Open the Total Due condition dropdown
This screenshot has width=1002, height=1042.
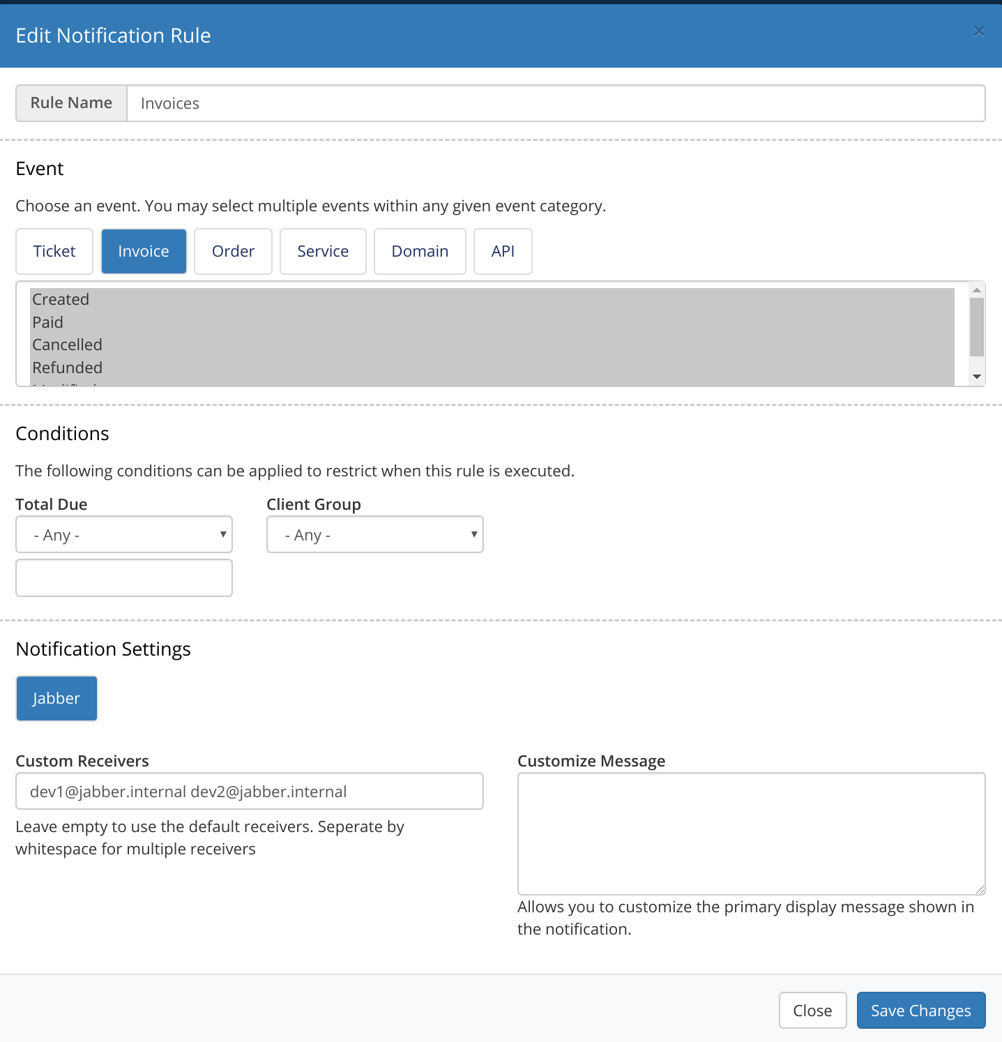point(123,534)
